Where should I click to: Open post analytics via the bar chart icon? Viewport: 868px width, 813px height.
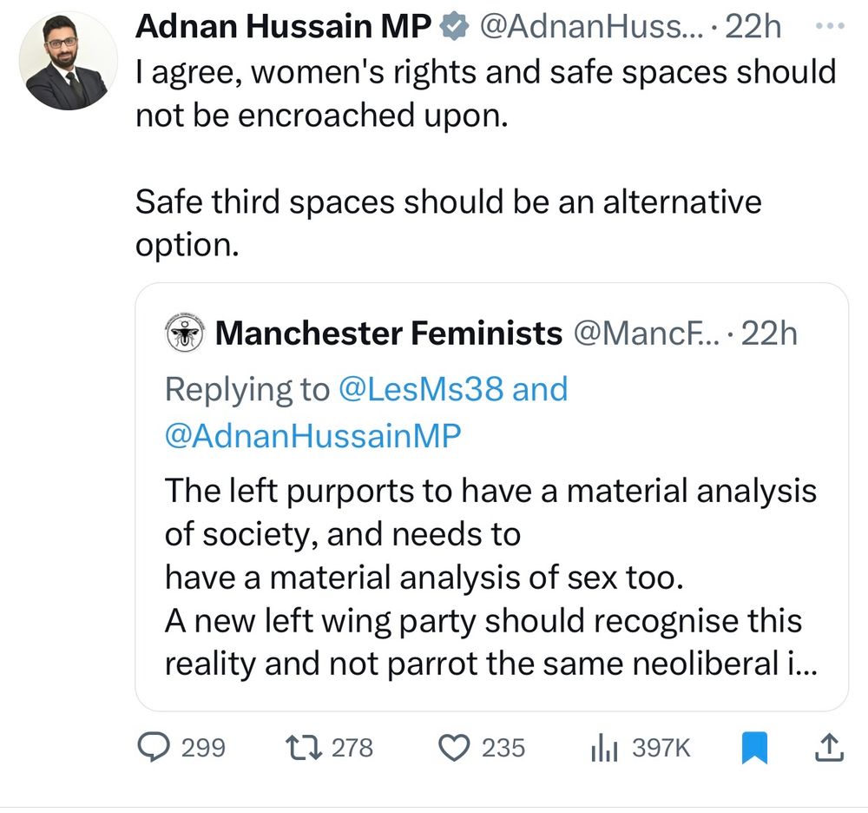pyautogui.click(x=601, y=747)
